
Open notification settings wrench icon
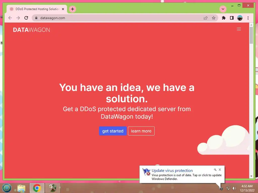pos(215,170)
